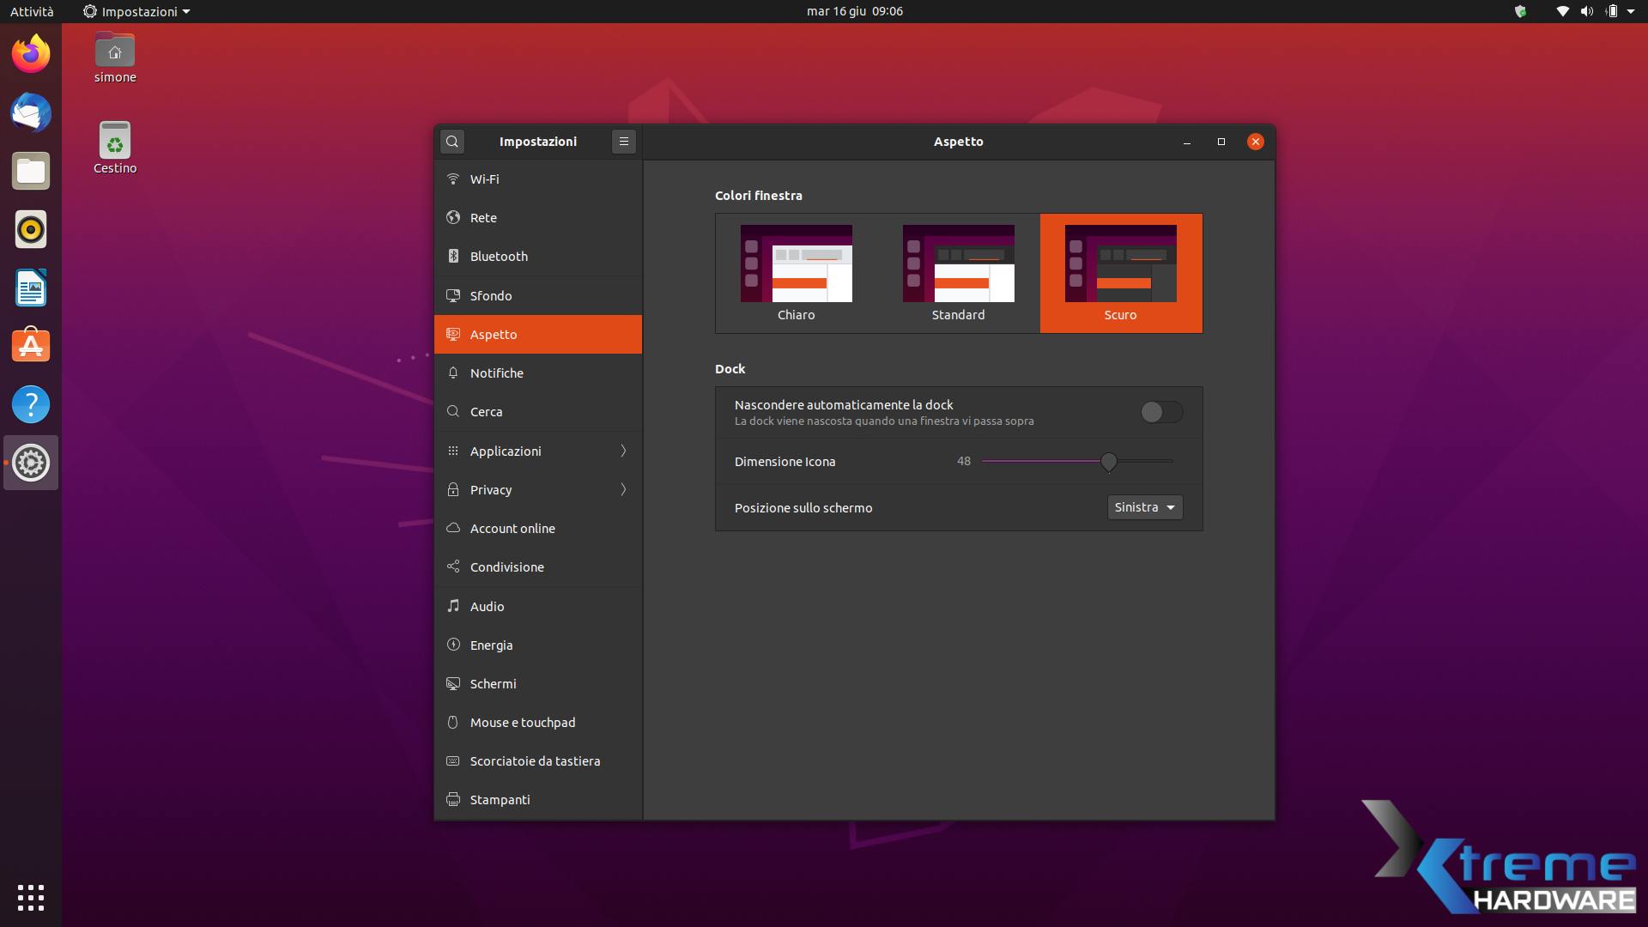1648x927 pixels.
Task: Toggle Nascondere automaticamente la dock switch
Action: coord(1161,412)
